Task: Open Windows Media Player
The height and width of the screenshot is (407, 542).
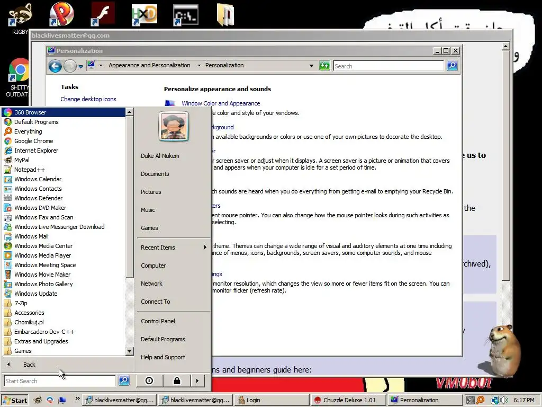Action: 64,255
